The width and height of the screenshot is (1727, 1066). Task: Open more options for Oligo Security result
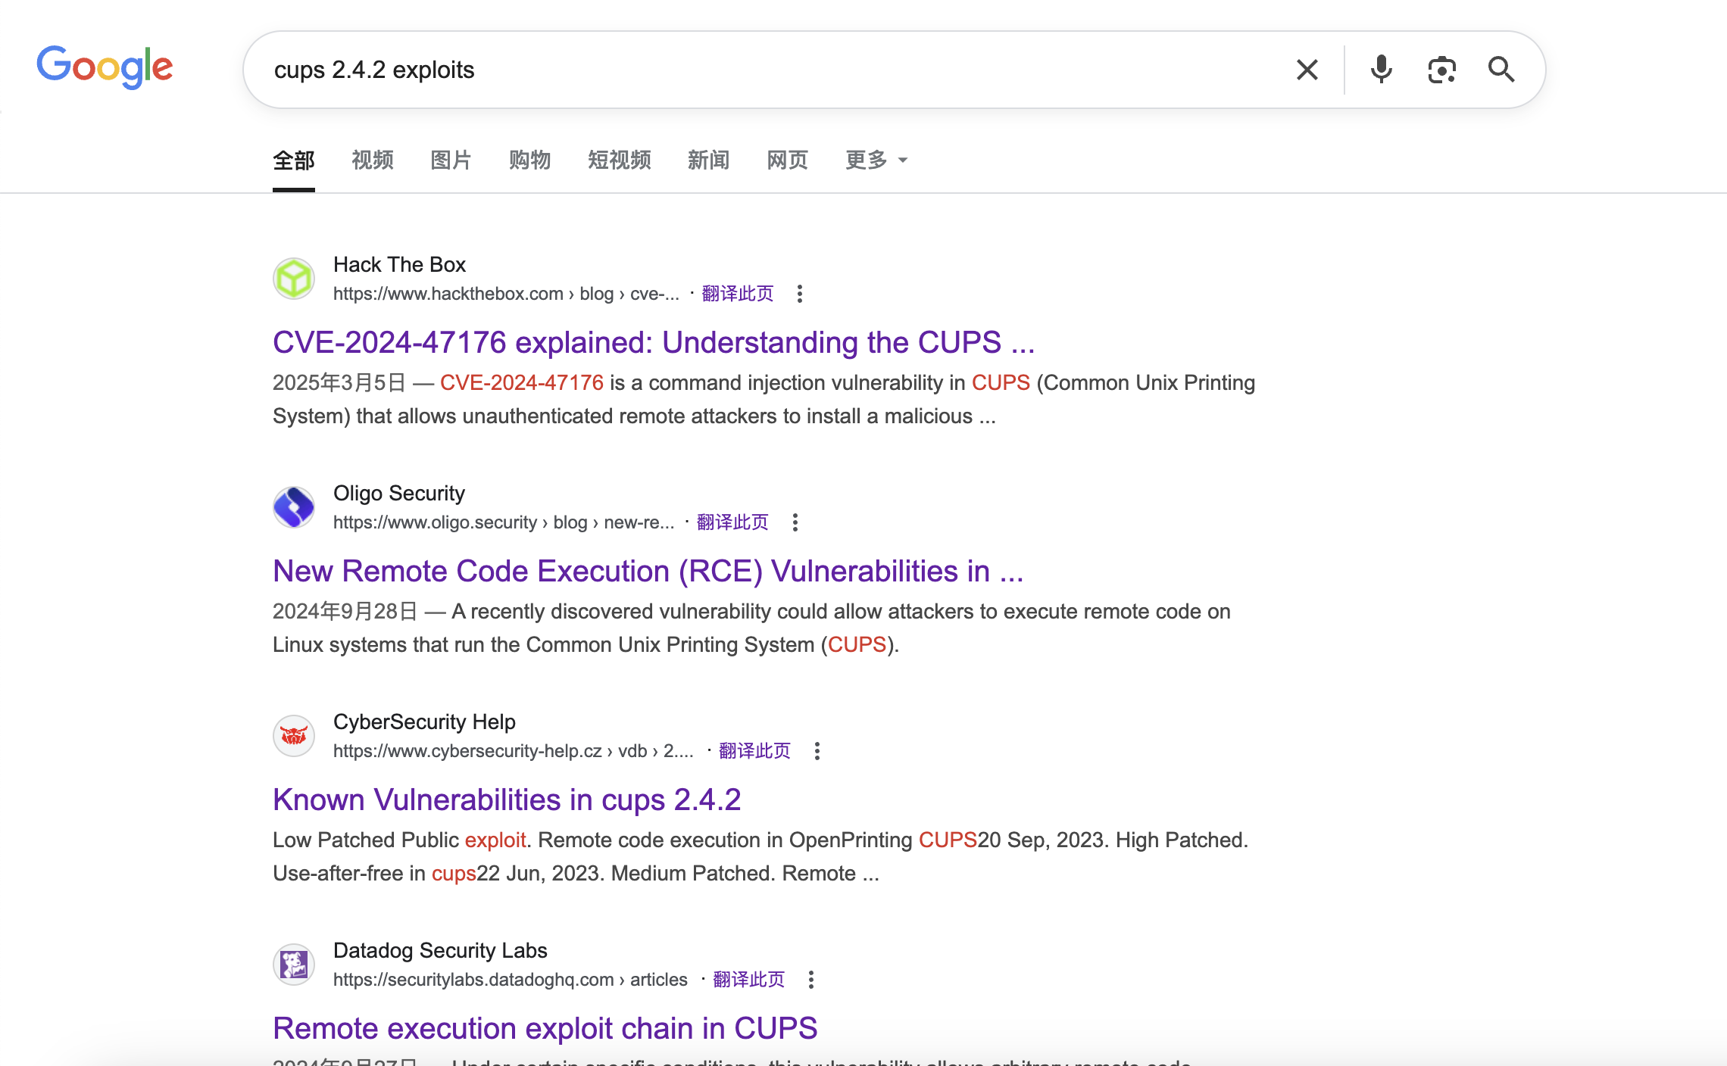coord(795,522)
